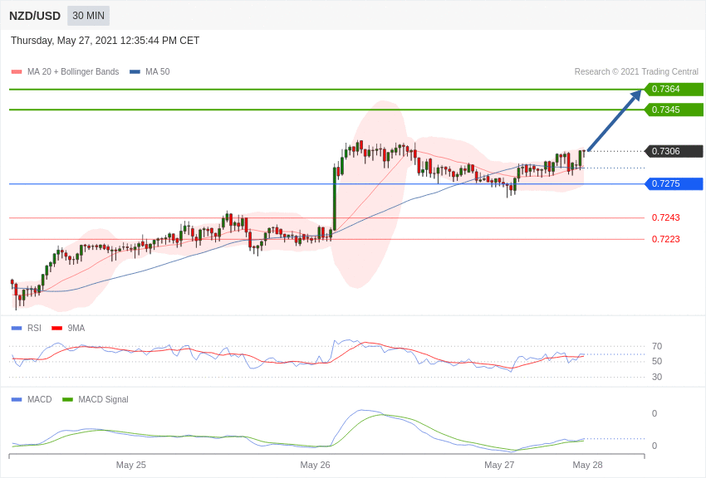The image size is (706, 478).
Task: Select the 0.7275 pivot level tag
Action: click(x=674, y=183)
